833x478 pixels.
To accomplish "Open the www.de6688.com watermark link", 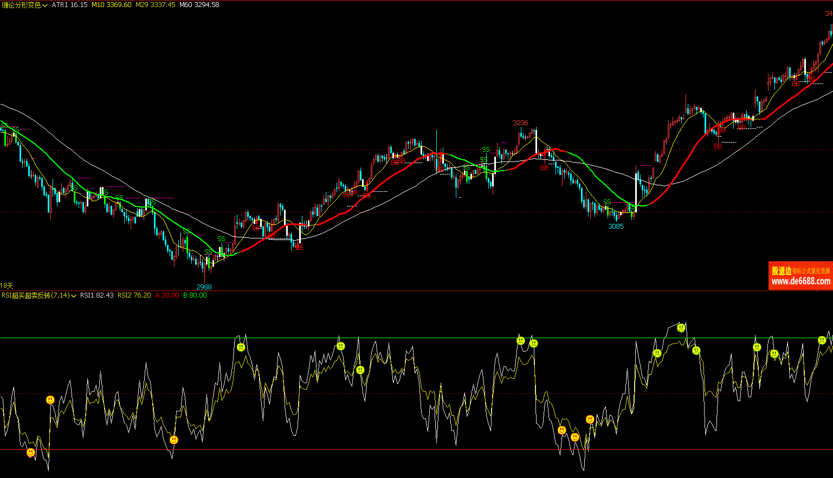I will pos(800,281).
